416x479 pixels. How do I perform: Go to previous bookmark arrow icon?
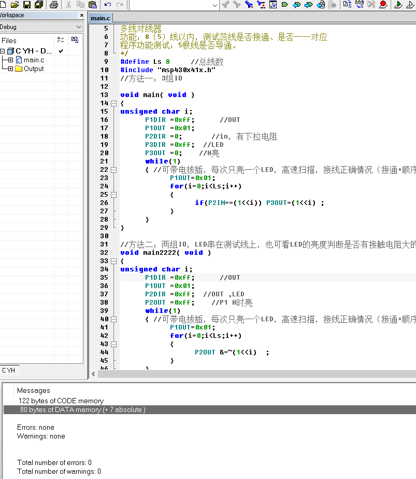[x=296, y=4]
